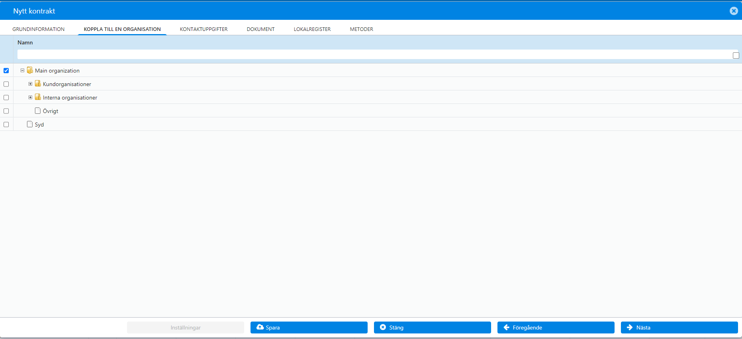
Task: Click the Namn column header
Action: (25, 42)
